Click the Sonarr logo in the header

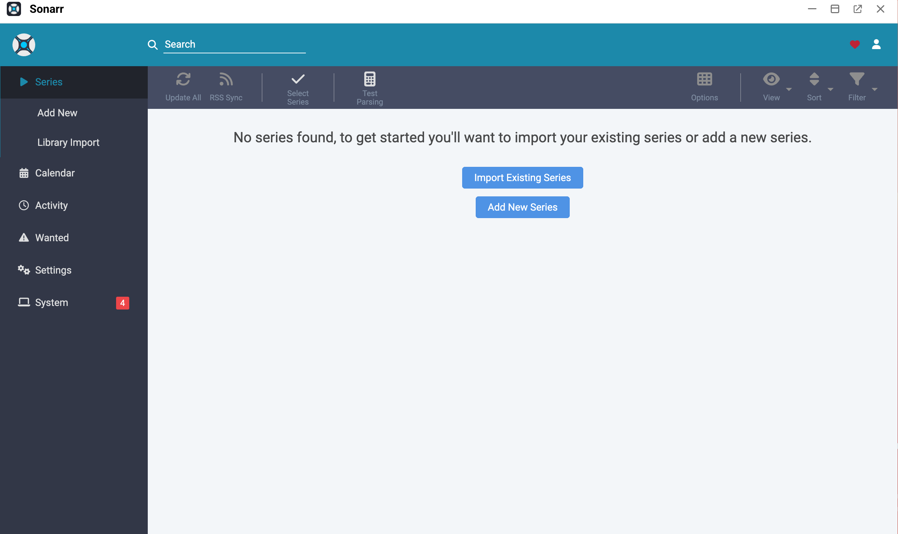tap(24, 44)
